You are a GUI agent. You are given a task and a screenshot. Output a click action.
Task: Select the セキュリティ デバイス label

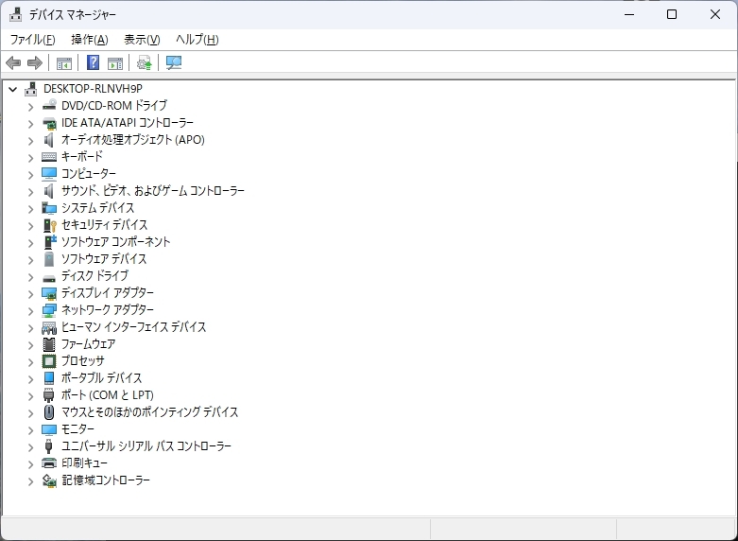coord(105,225)
